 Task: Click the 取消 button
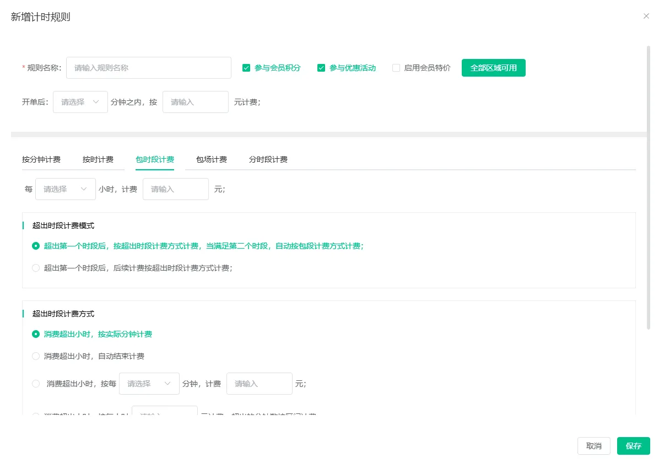click(x=593, y=446)
